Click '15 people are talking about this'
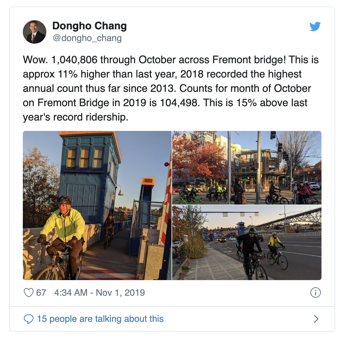The image size is (343, 342). (100, 319)
